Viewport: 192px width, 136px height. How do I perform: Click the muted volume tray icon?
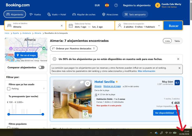[x=170, y=133]
